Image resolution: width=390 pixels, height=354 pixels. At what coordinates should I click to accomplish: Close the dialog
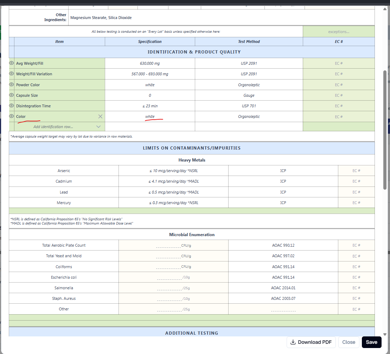tap(349, 342)
